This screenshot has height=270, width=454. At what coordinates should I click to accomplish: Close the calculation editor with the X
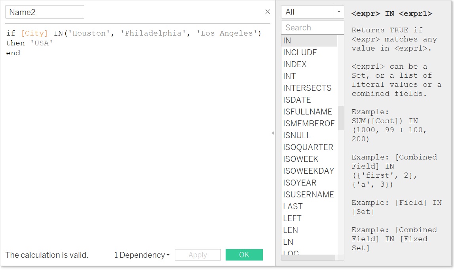(x=268, y=12)
